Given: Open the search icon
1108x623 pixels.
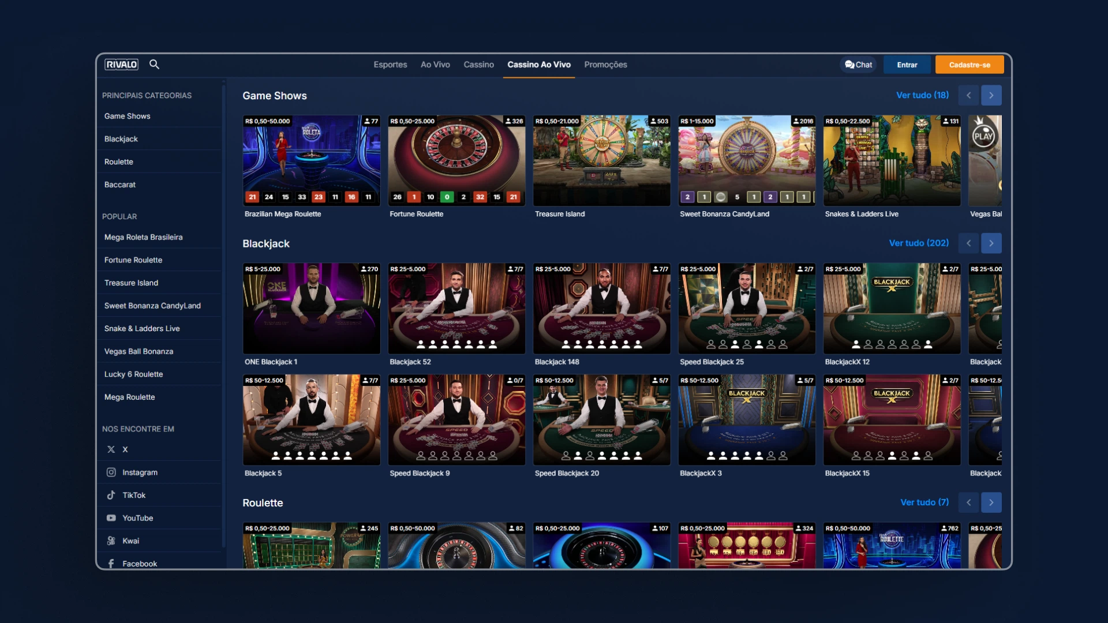Looking at the screenshot, I should point(154,64).
